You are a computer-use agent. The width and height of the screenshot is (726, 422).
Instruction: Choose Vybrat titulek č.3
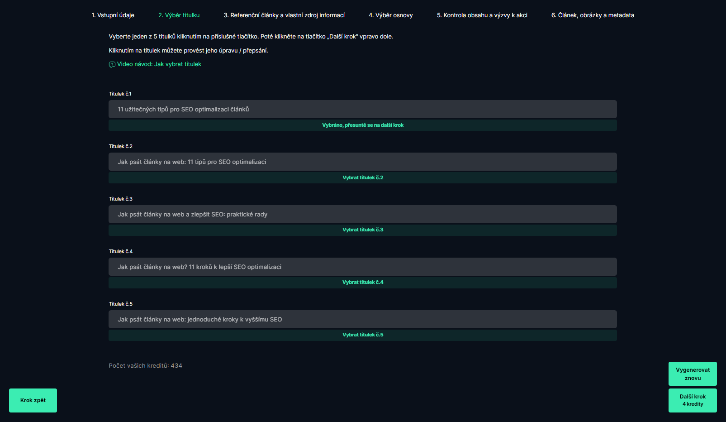(x=363, y=230)
